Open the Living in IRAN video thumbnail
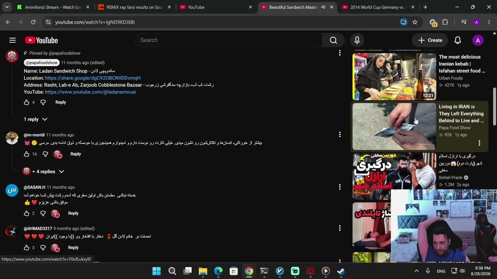This screenshot has width=497, height=279. pyautogui.click(x=394, y=126)
